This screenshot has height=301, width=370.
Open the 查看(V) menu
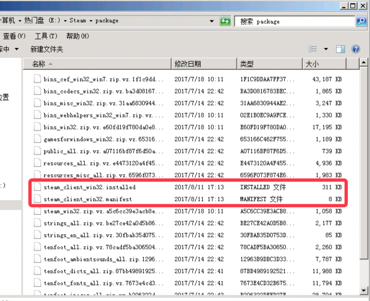[14, 36]
